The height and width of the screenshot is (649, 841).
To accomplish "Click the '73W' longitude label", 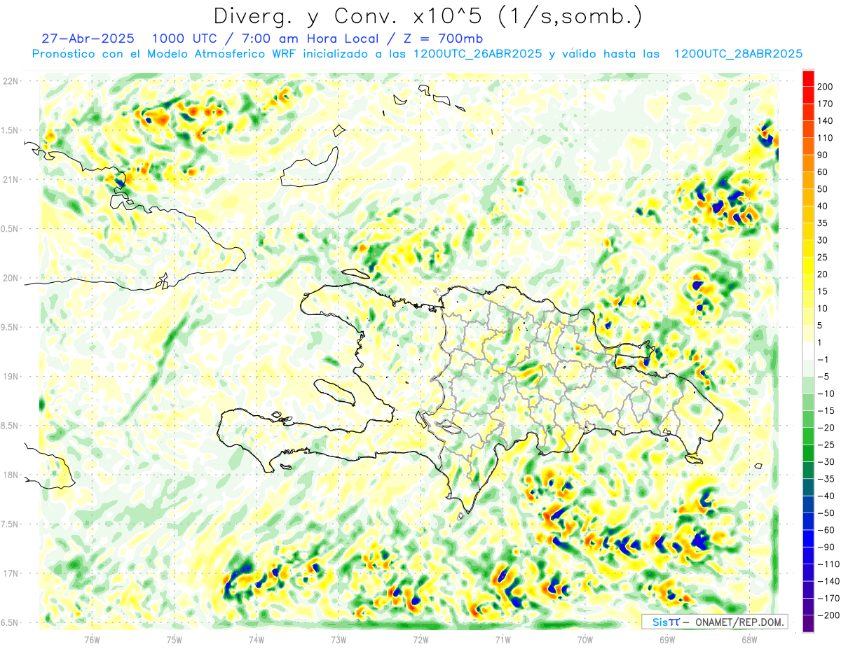I will (339, 638).
